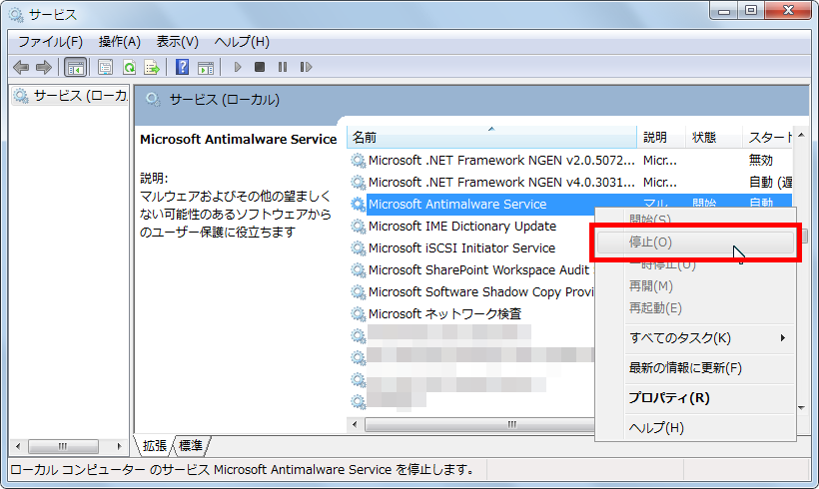This screenshot has height=489, width=819.
Task: Select Microsoft .NET Framework NGEN v2.0.5072 service
Action: click(x=501, y=161)
